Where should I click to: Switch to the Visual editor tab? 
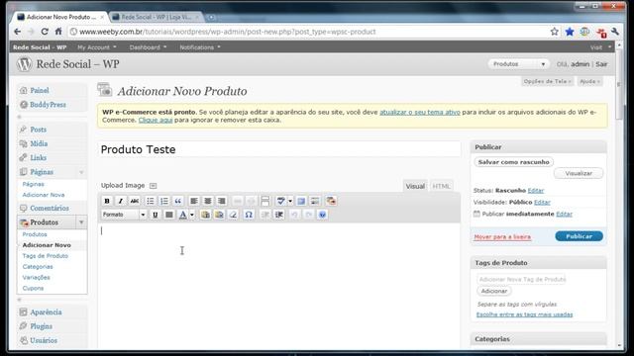pos(415,186)
